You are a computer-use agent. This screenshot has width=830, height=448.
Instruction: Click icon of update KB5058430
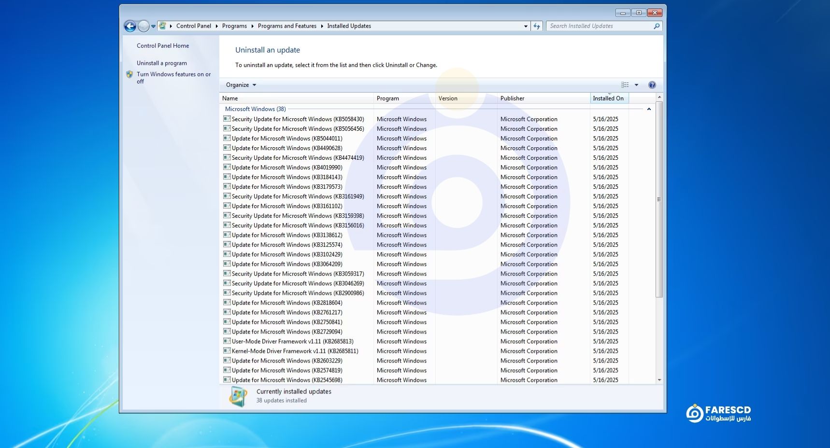point(227,119)
